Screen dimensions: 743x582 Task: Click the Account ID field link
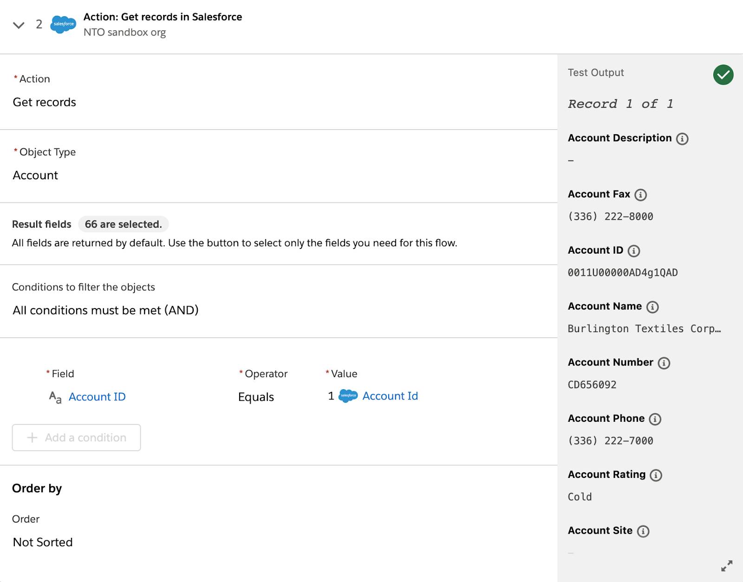[97, 397]
